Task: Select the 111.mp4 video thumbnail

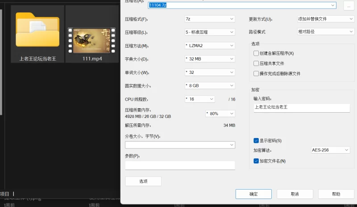Action: [91, 41]
